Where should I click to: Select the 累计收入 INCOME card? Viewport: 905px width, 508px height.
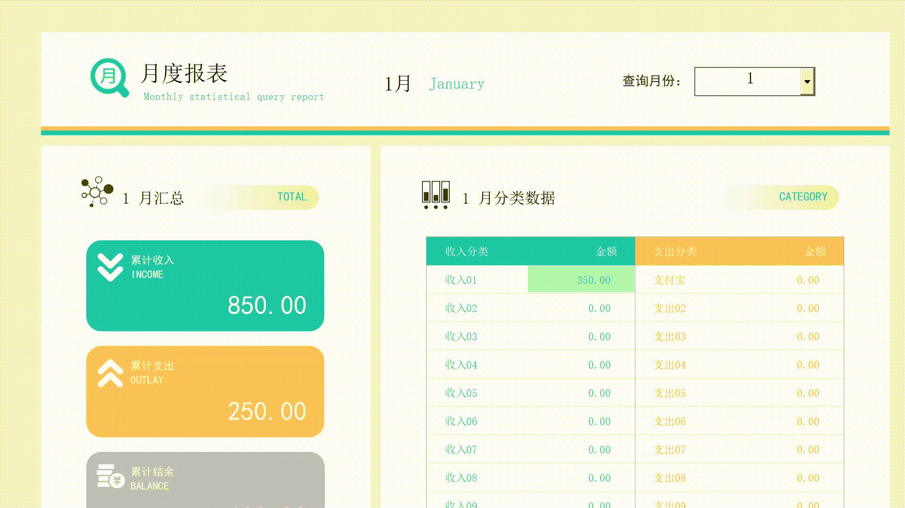tap(205, 286)
